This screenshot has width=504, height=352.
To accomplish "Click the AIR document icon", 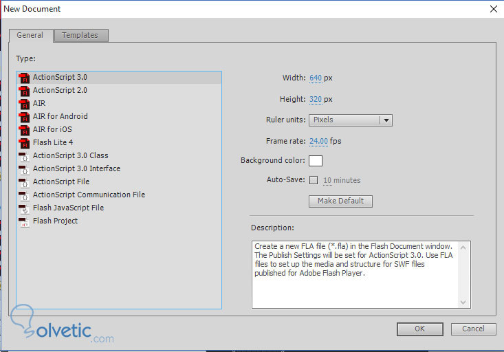I will pos(24,104).
